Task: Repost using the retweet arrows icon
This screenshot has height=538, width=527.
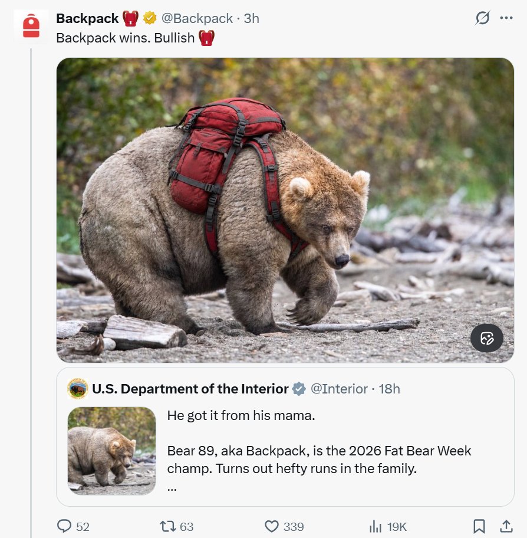Action: [168, 526]
